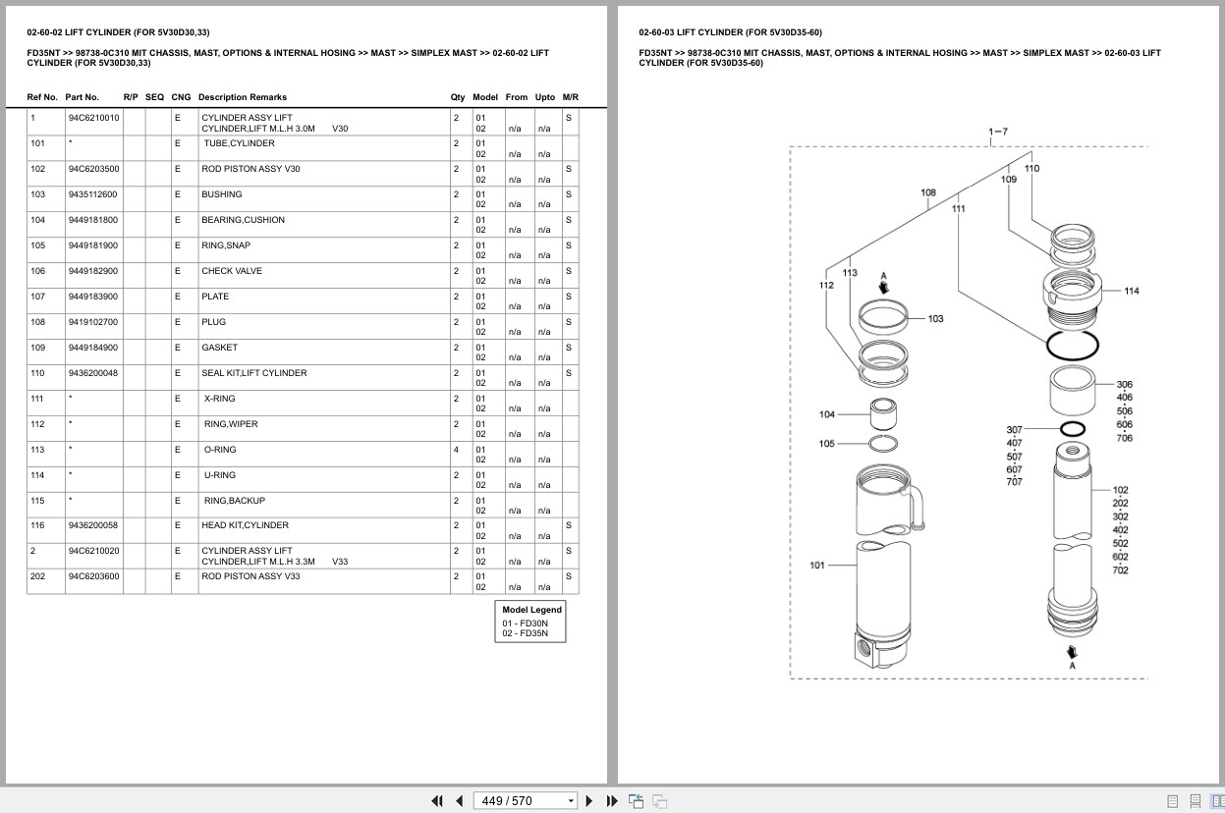Viewport: 1225px width, 813px height.
Task: Click the U-RING description
Action: click(219, 475)
